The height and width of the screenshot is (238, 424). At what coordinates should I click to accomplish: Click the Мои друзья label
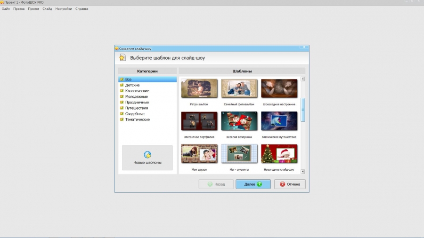[199, 169]
